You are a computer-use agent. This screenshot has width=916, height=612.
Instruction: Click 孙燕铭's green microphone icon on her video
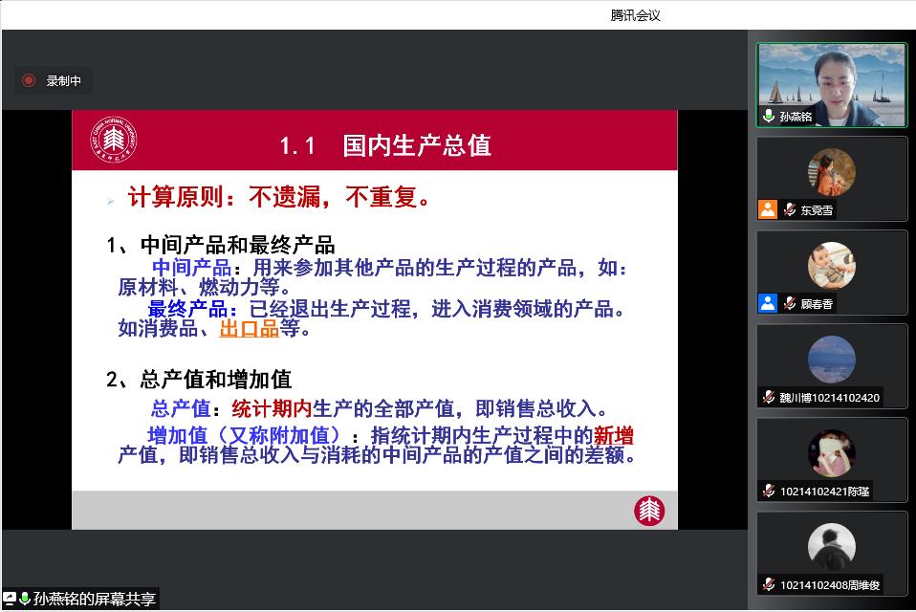[769, 117]
